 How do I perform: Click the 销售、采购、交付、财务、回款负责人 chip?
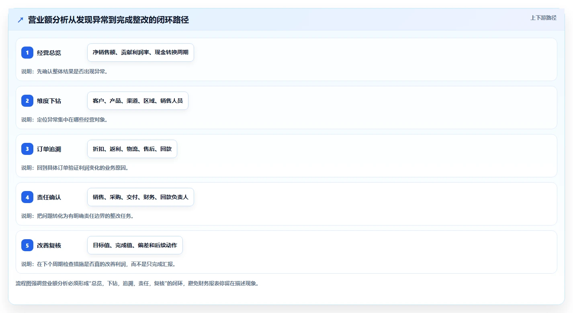(x=141, y=197)
